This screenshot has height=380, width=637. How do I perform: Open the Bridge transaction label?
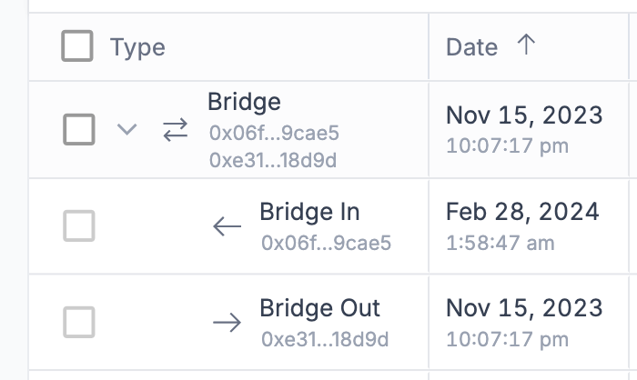coord(244,102)
